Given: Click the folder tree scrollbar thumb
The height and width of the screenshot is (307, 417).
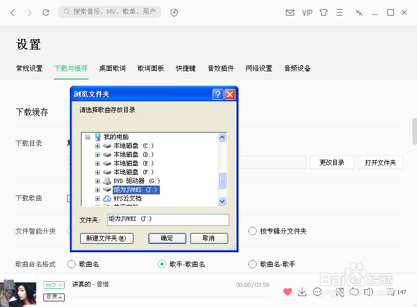Looking at the screenshot, I should (222, 180).
